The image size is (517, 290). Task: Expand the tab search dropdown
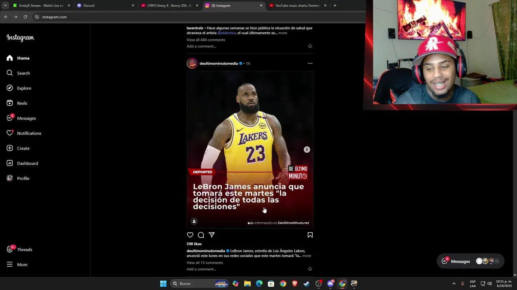(5, 6)
